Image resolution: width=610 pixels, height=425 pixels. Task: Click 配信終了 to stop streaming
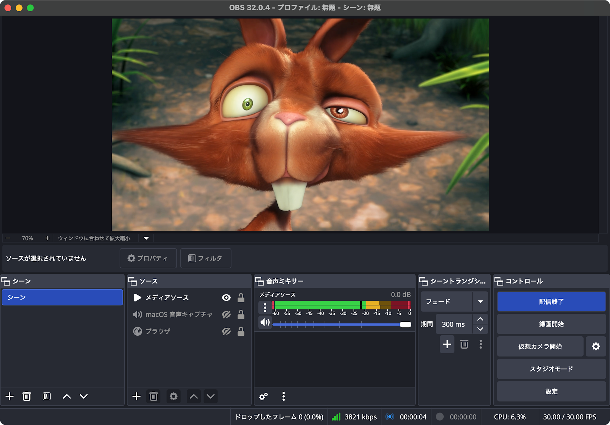(551, 302)
